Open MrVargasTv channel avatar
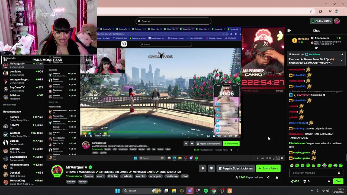Screen dimensions: 347x195 [57, 170]
